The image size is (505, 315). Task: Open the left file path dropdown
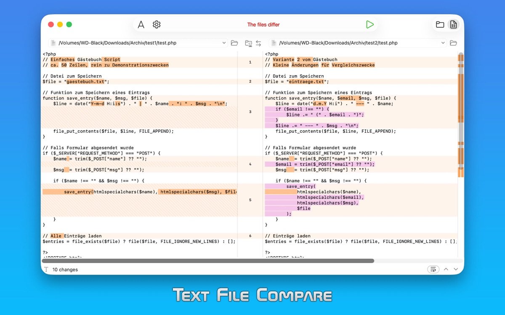tap(224, 43)
